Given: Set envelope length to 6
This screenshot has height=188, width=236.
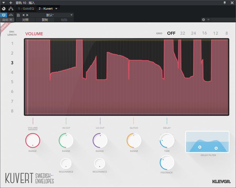Looking at the screenshot, I should pyautogui.click(x=12, y=92).
